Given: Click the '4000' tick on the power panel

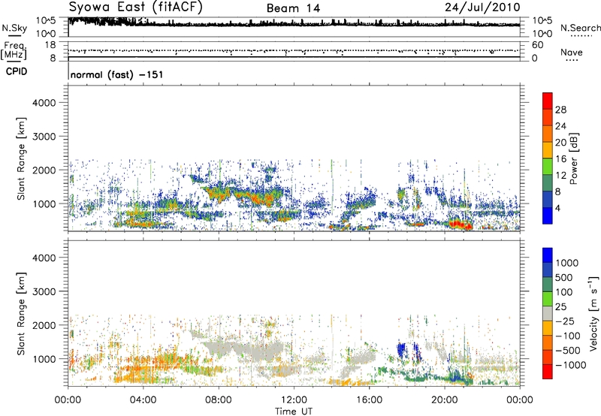Looking at the screenshot, I should tap(44, 103).
